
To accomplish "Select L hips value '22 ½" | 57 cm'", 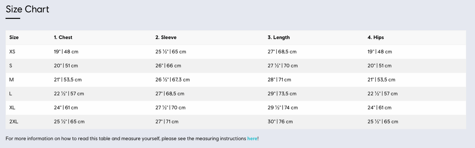I will click(x=383, y=94).
